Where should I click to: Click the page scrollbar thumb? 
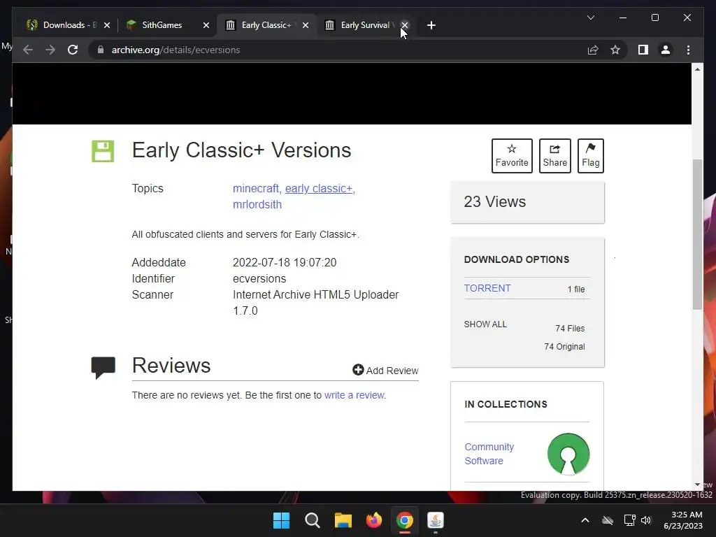pos(697,234)
